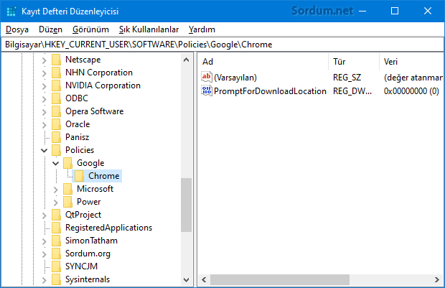Sort by the Tür column header

coord(354,62)
